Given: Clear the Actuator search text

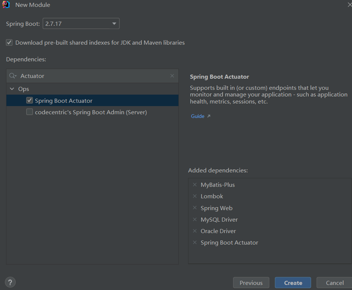Looking at the screenshot, I should (x=172, y=76).
